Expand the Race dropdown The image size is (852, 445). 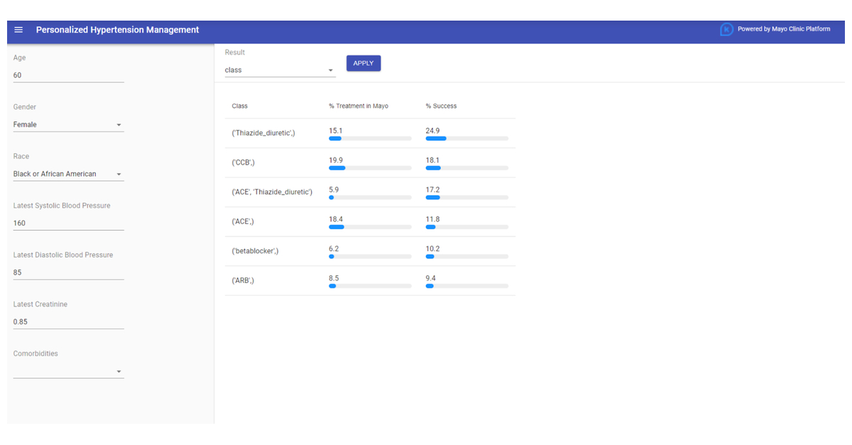coord(68,174)
